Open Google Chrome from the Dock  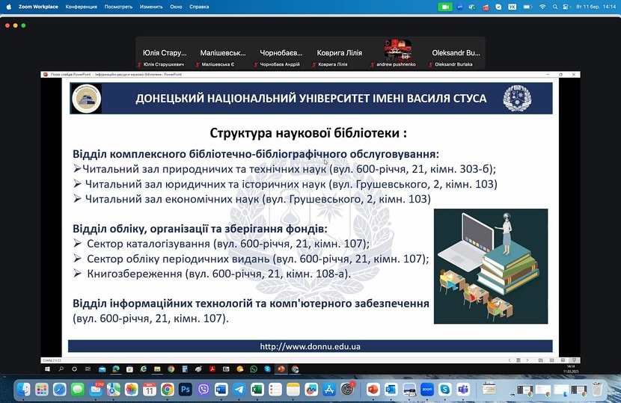(167, 390)
